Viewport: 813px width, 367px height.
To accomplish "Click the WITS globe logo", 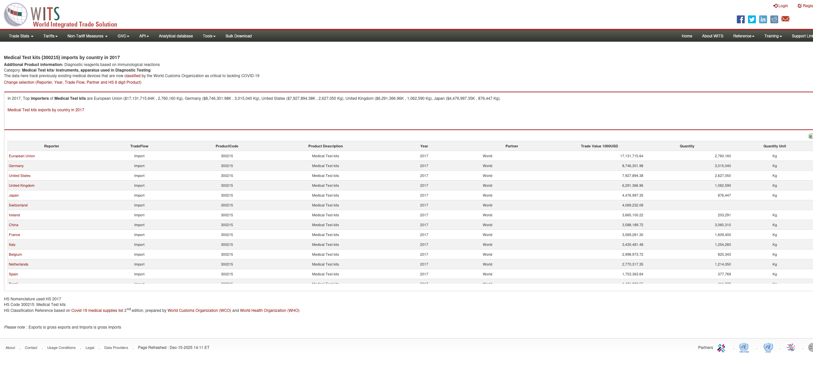I will [x=15, y=15].
